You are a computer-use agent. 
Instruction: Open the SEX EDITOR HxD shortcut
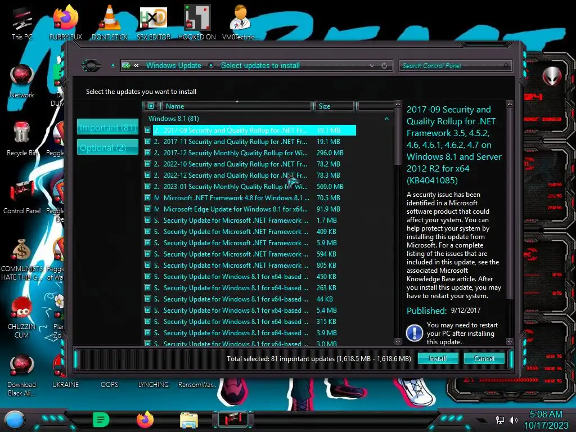(x=153, y=23)
